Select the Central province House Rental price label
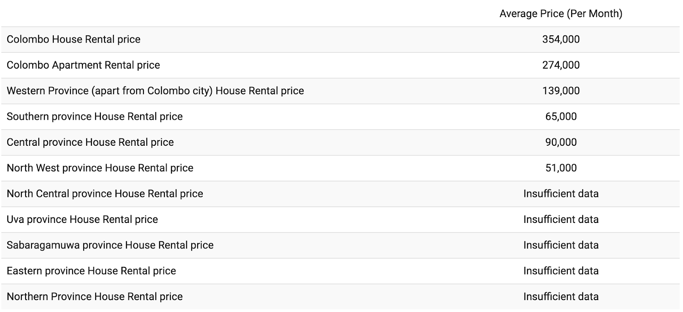 click(x=90, y=142)
